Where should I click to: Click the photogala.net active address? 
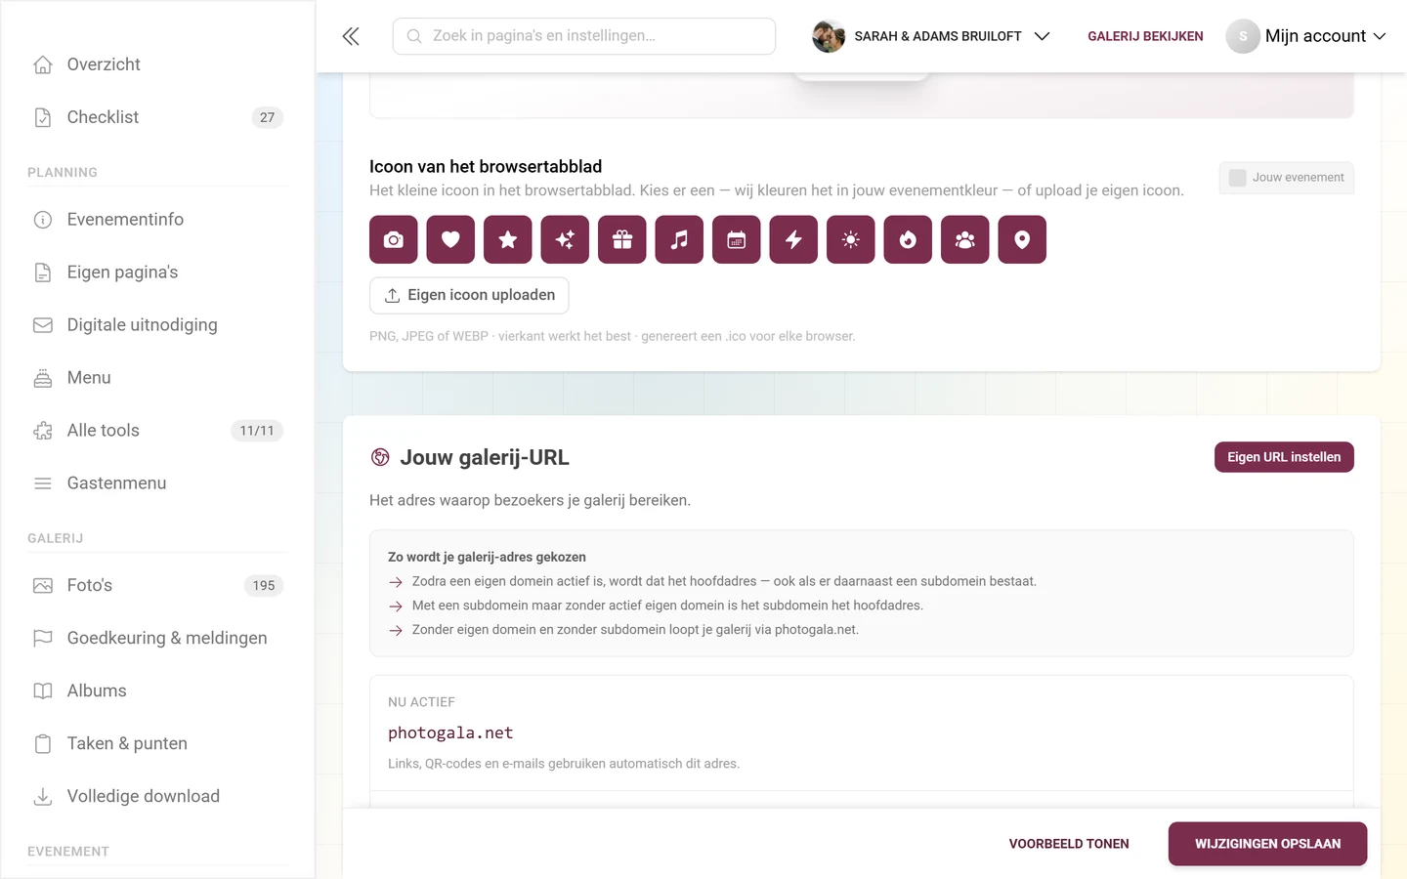(450, 732)
